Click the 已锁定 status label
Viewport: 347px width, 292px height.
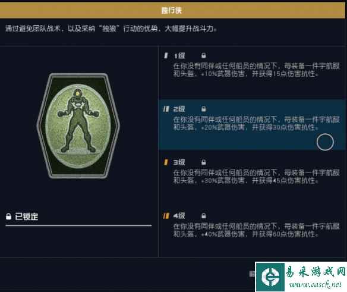click(26, 216)
